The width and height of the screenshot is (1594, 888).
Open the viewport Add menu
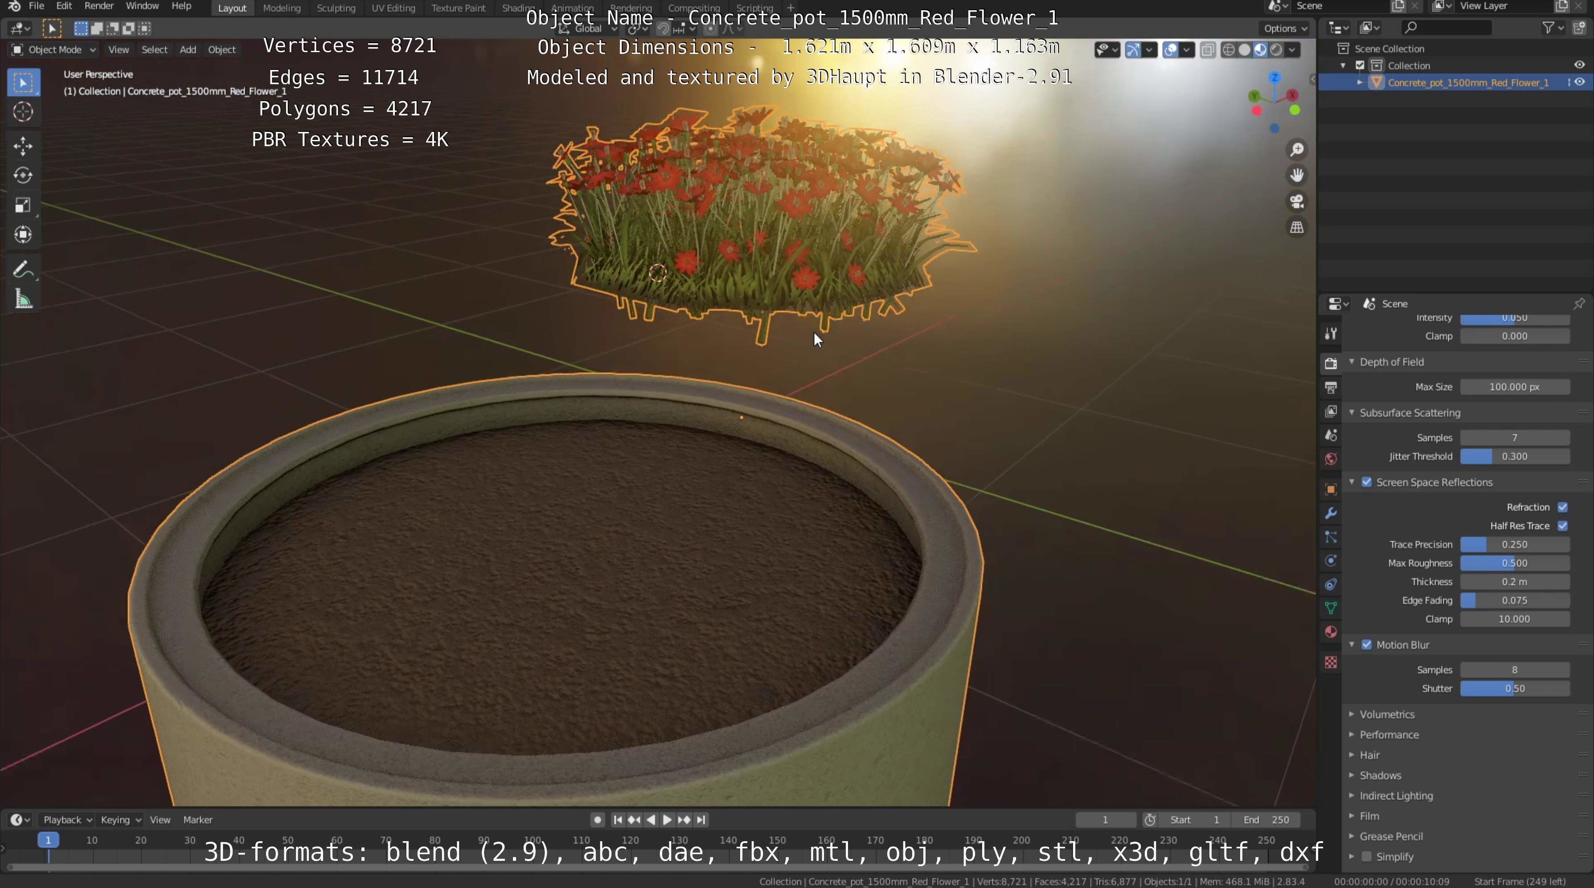pos(188,49)
